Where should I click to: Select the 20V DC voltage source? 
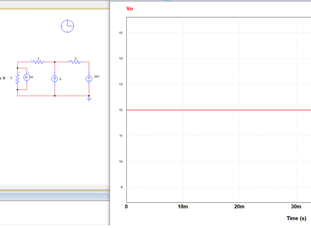89,79
